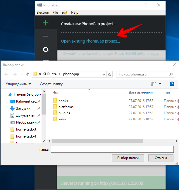Viewport: 179px width, 190px height.
Task: Open the File menu
Action: 55,13
